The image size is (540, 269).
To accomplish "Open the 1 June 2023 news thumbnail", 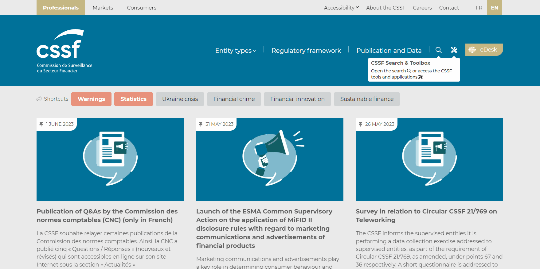I will coord(110,159).
